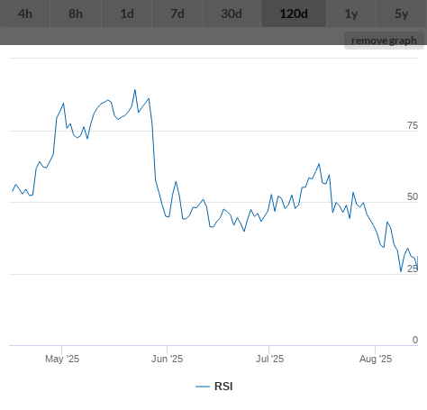Click the 25 RSI gridline label
This screenshot has height=410, width=427.
[413, 269]
